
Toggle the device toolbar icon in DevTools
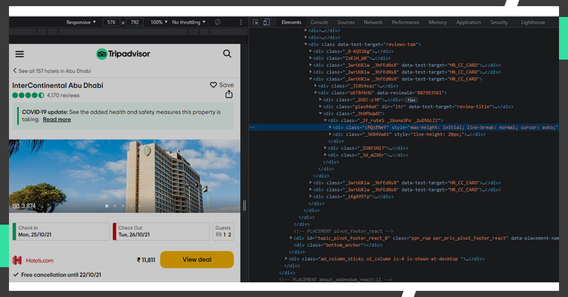tap(266, 22)
